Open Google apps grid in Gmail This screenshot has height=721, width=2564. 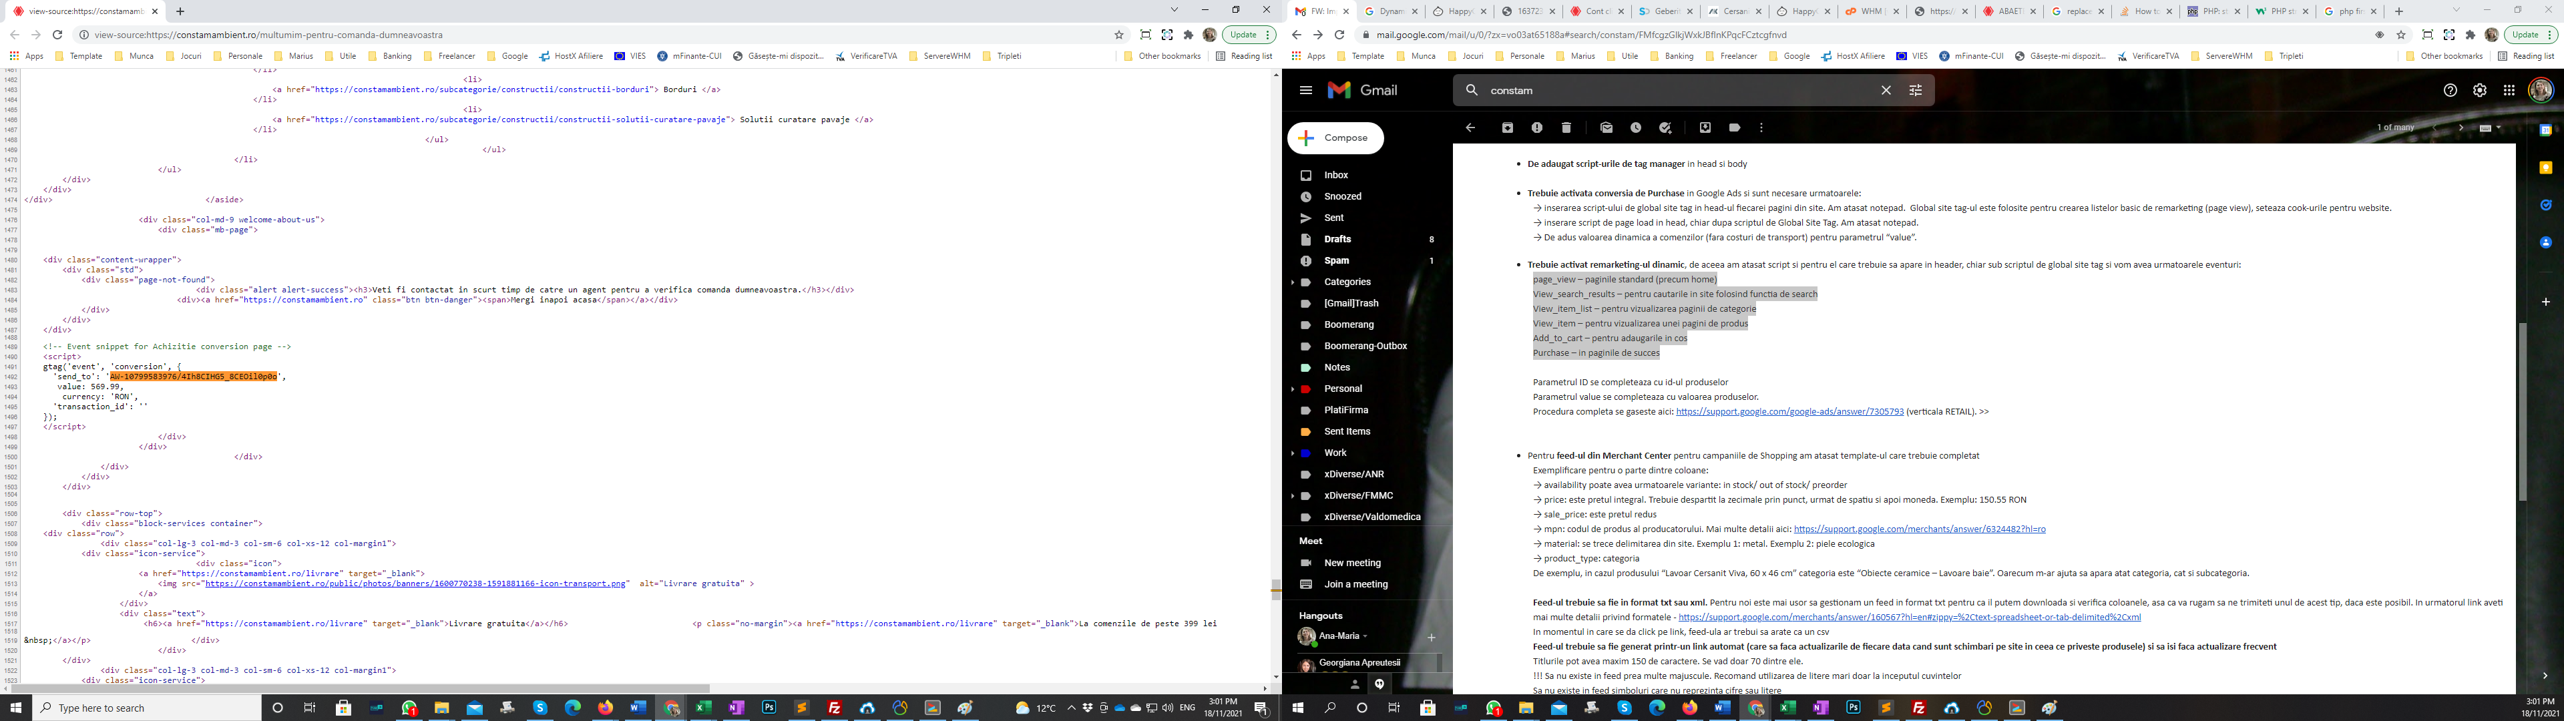[2509, 89]
